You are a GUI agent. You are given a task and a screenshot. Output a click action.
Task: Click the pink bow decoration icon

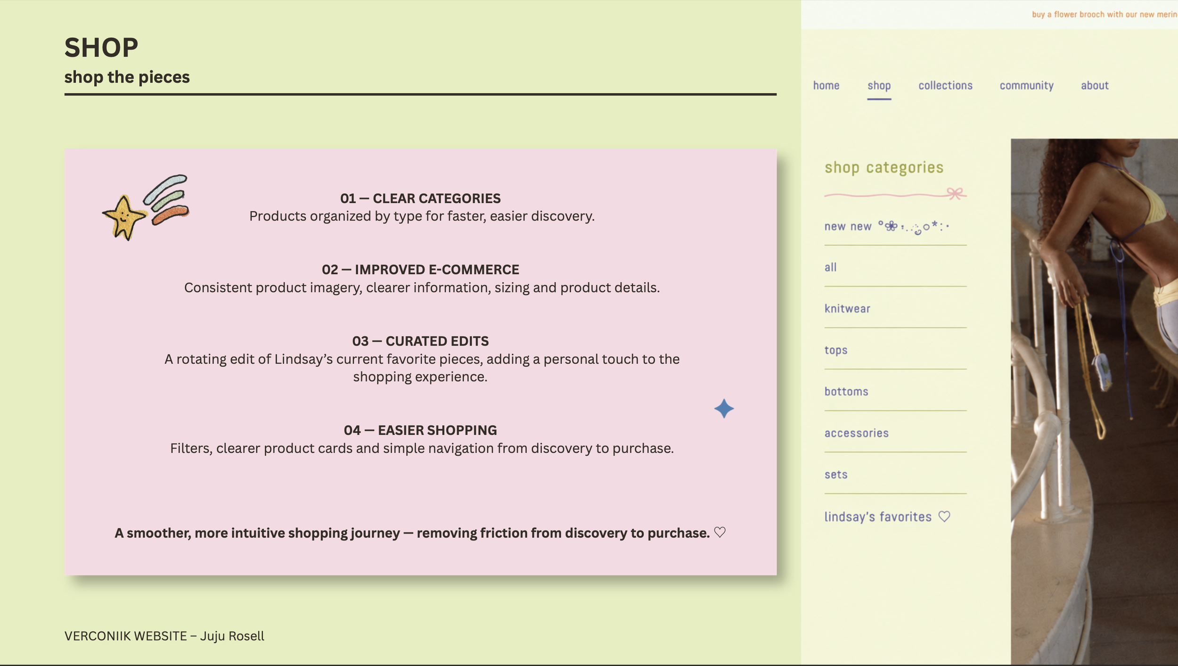tap(956, 193)
